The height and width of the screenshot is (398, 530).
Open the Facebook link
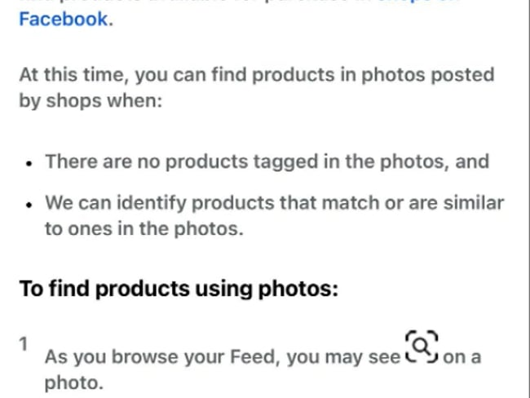[63, 19]
